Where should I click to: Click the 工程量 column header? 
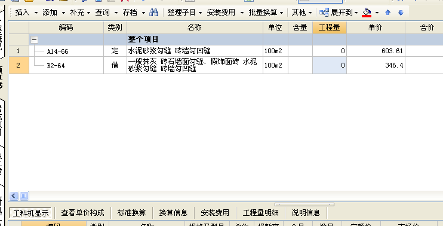click(x=330, y=28)
